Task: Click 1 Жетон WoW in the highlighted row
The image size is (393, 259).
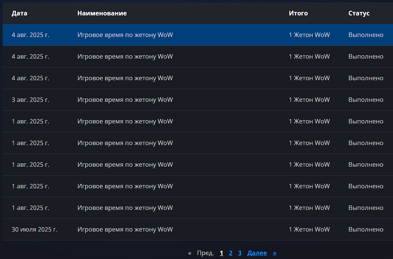Action: pyautogui.click(x=309, y=35)
